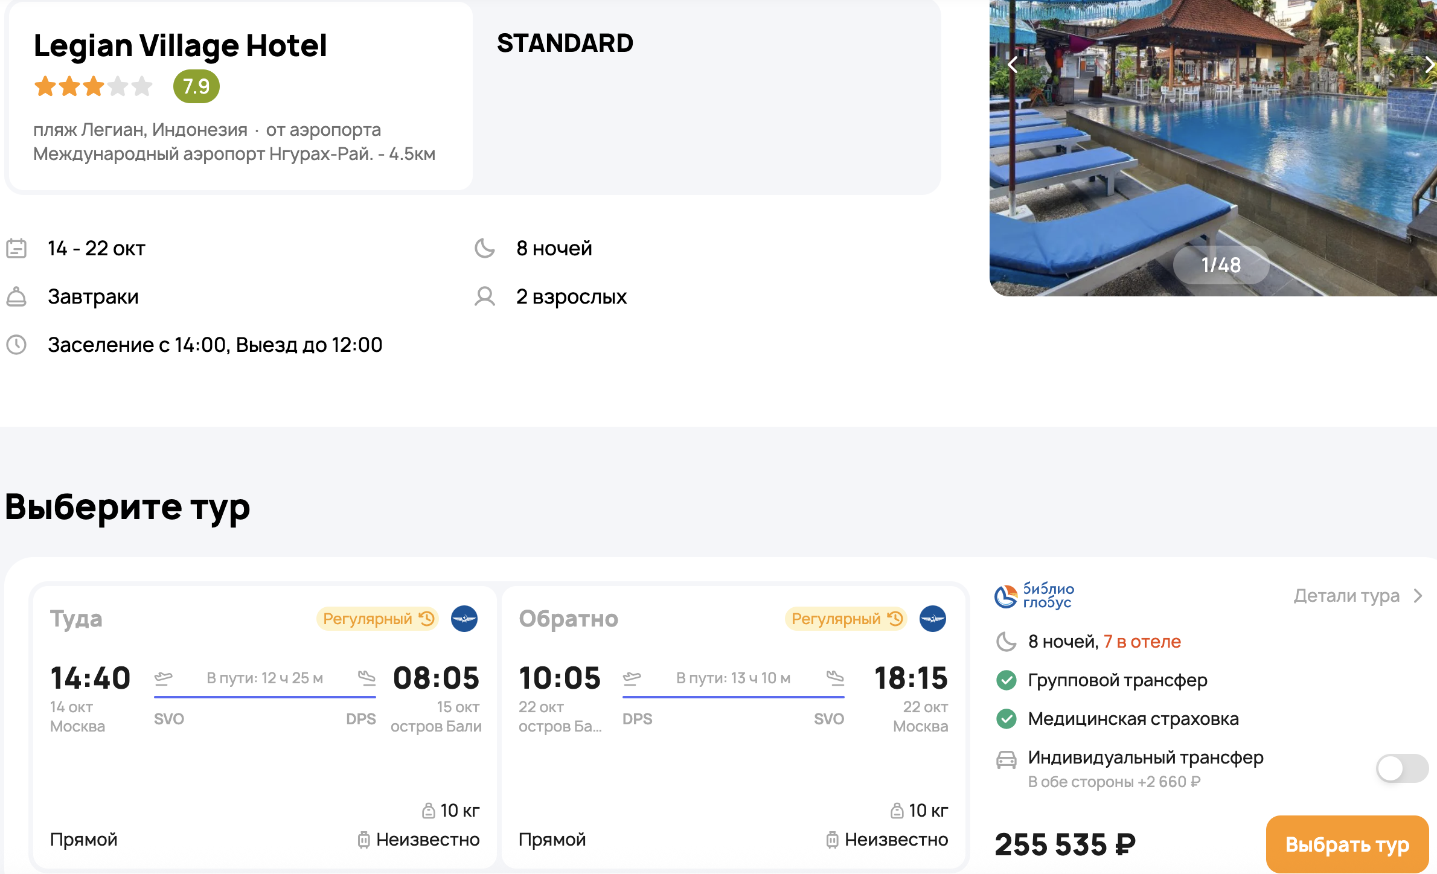Viewport: 1437px width, 874px height.
Task: Open the hotel pool photo gallery
Action: pos(1213,148)
